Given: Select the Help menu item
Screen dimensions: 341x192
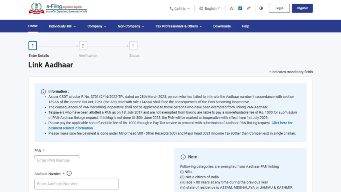Looking at the screenshot, I should pos(245,26).
